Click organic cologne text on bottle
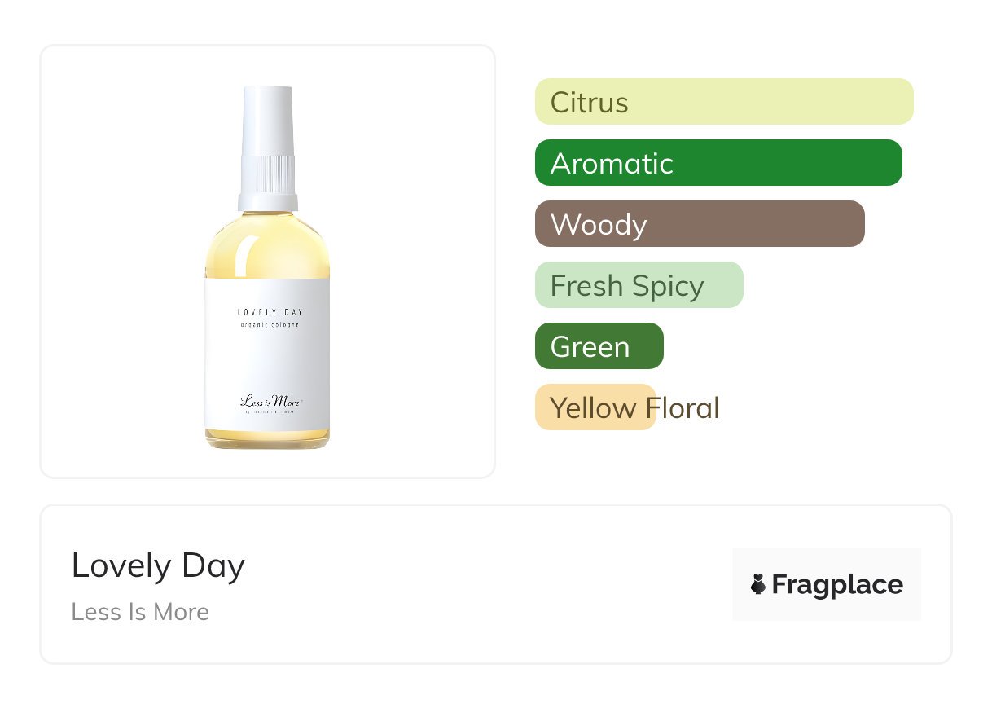The height and width of the screenshot is (704, 992). pyautogui.click(x=270, y=325)
